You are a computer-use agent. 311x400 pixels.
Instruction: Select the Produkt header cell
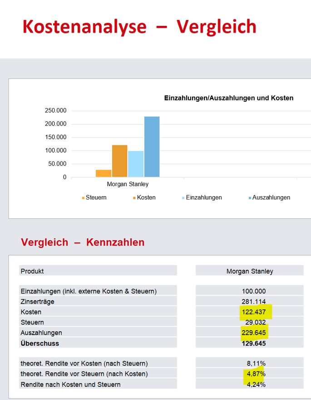98,271
